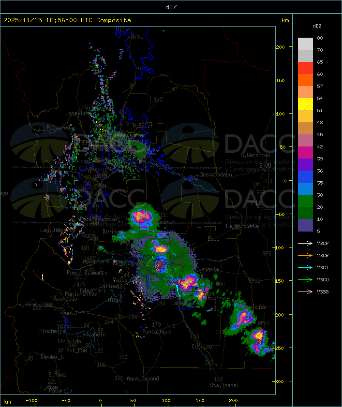Select the gold 48-51 dBZ swatch
This screenshot has width=342, height=407.
point(305,116)
